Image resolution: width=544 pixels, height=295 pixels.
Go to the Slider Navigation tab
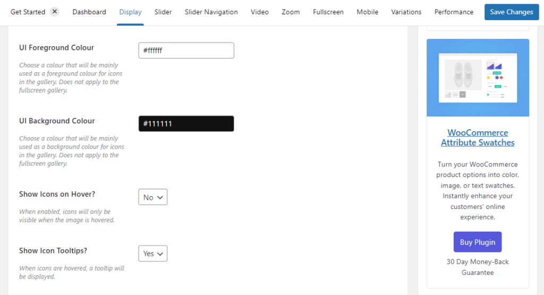(x=211, y=12)
